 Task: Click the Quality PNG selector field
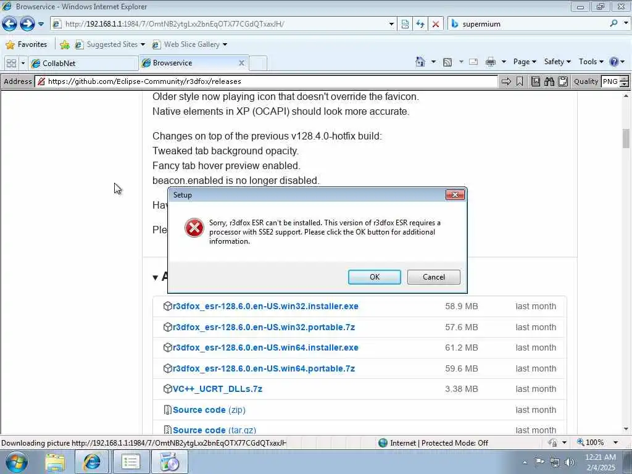click(610, 81)
